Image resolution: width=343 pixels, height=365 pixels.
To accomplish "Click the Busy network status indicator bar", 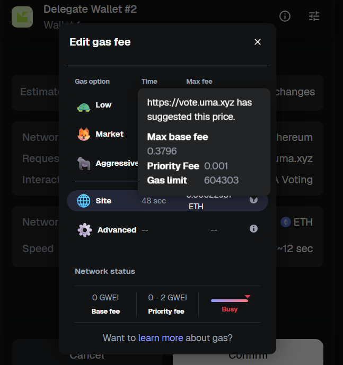I will coord(230,300).
